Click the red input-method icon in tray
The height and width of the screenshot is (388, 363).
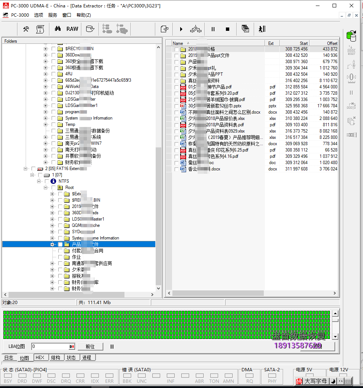tap(299, 381)
